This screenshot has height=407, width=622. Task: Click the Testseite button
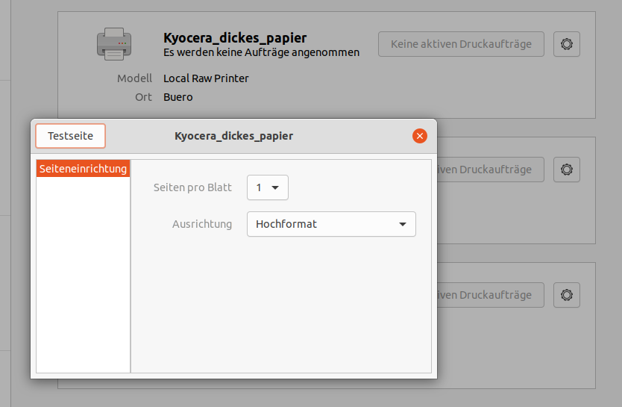70,136
